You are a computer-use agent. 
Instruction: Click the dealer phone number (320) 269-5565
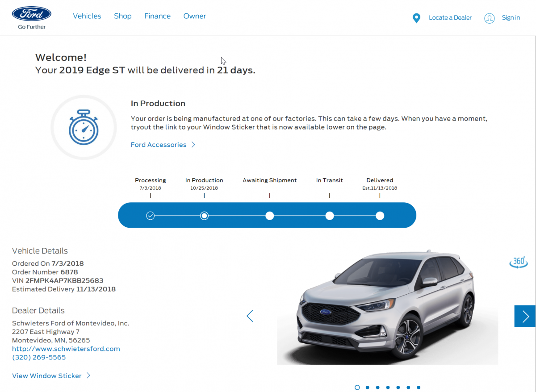39,357
